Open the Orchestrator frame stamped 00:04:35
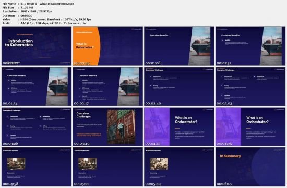 coord(250,127)
